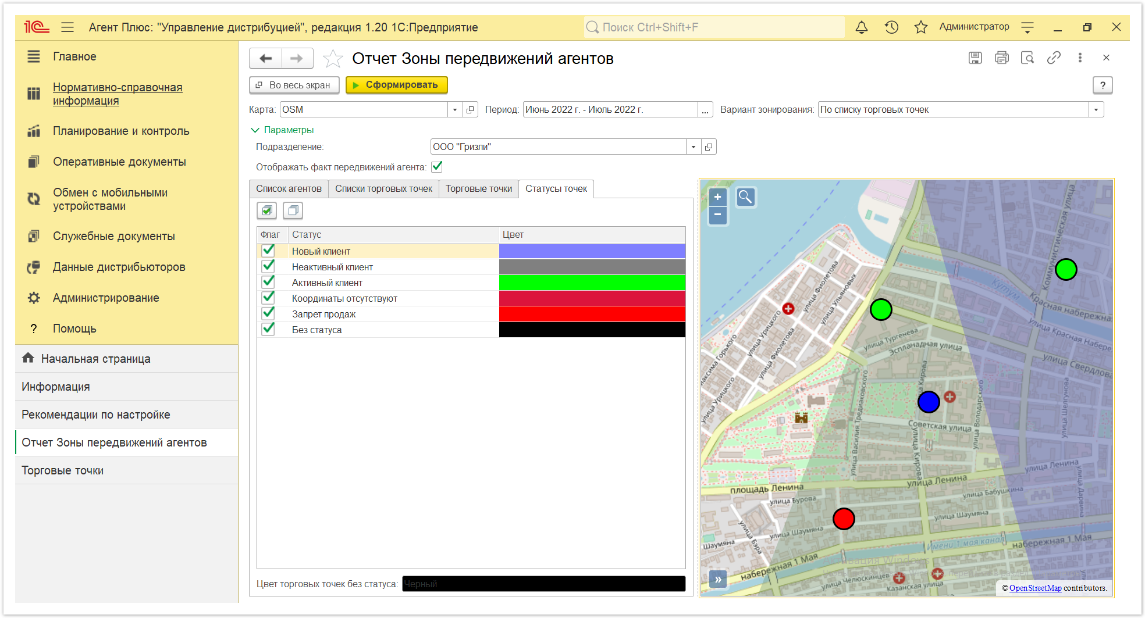Image resolution: width=1145 pixels, height=618 pixels.
Task: Click the red point marker on map
Action: coord(844,519)
